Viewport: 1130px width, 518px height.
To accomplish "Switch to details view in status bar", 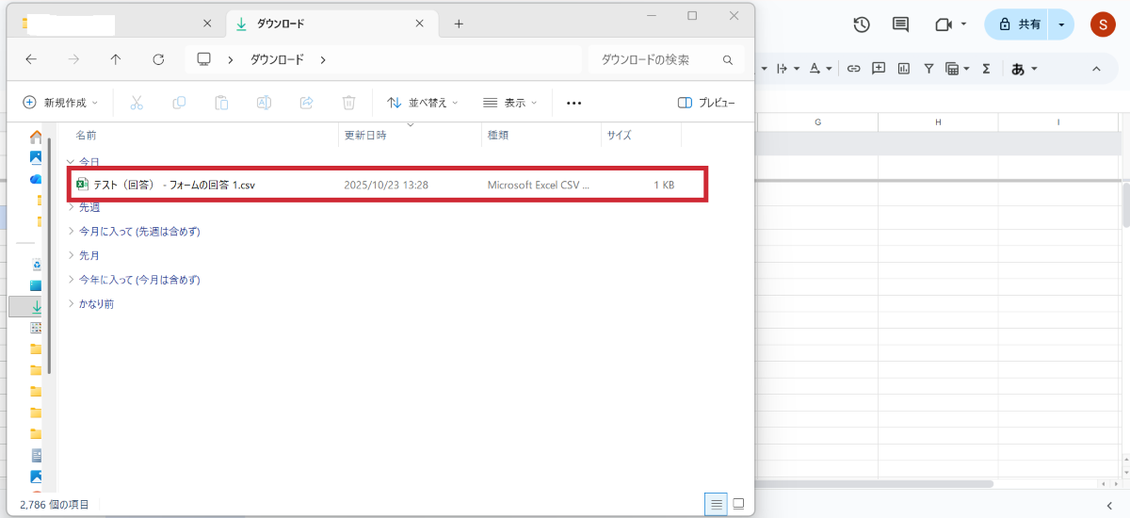I will (717, 504).
